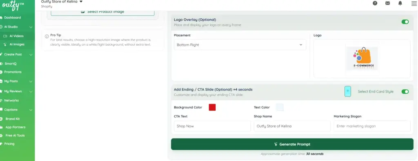Expand the My Reviews chevron

click(31, 91)
